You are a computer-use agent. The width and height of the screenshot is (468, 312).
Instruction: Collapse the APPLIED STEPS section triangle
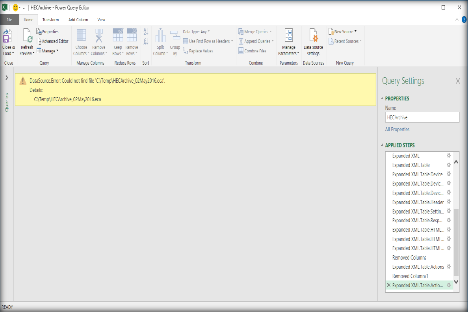click(x=382, y=145)
